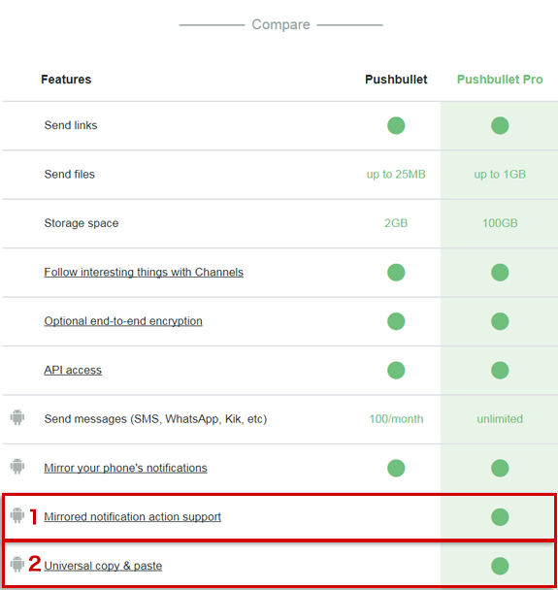Click Android icon beside Mirror your phone's notifications
This screenshot has height=590, width=558.
coord(17,466)
